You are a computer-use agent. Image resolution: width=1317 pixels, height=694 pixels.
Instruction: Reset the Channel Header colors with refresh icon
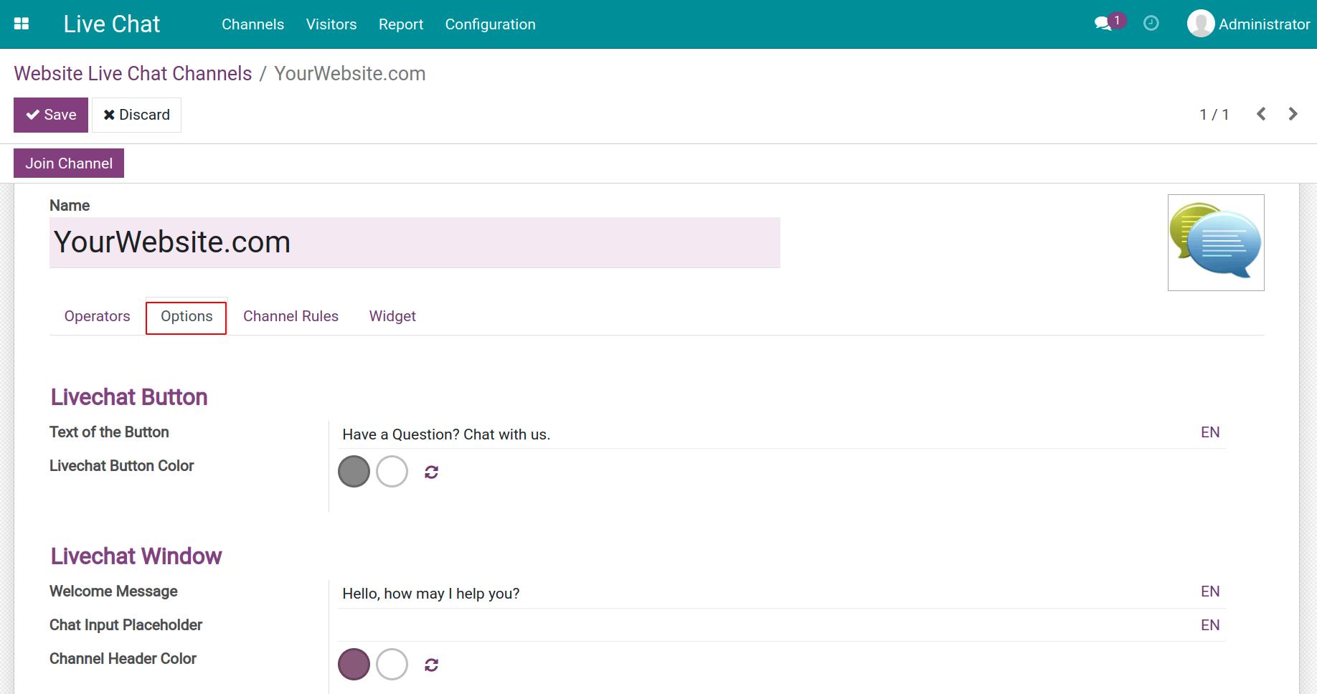tap(431, 664)
